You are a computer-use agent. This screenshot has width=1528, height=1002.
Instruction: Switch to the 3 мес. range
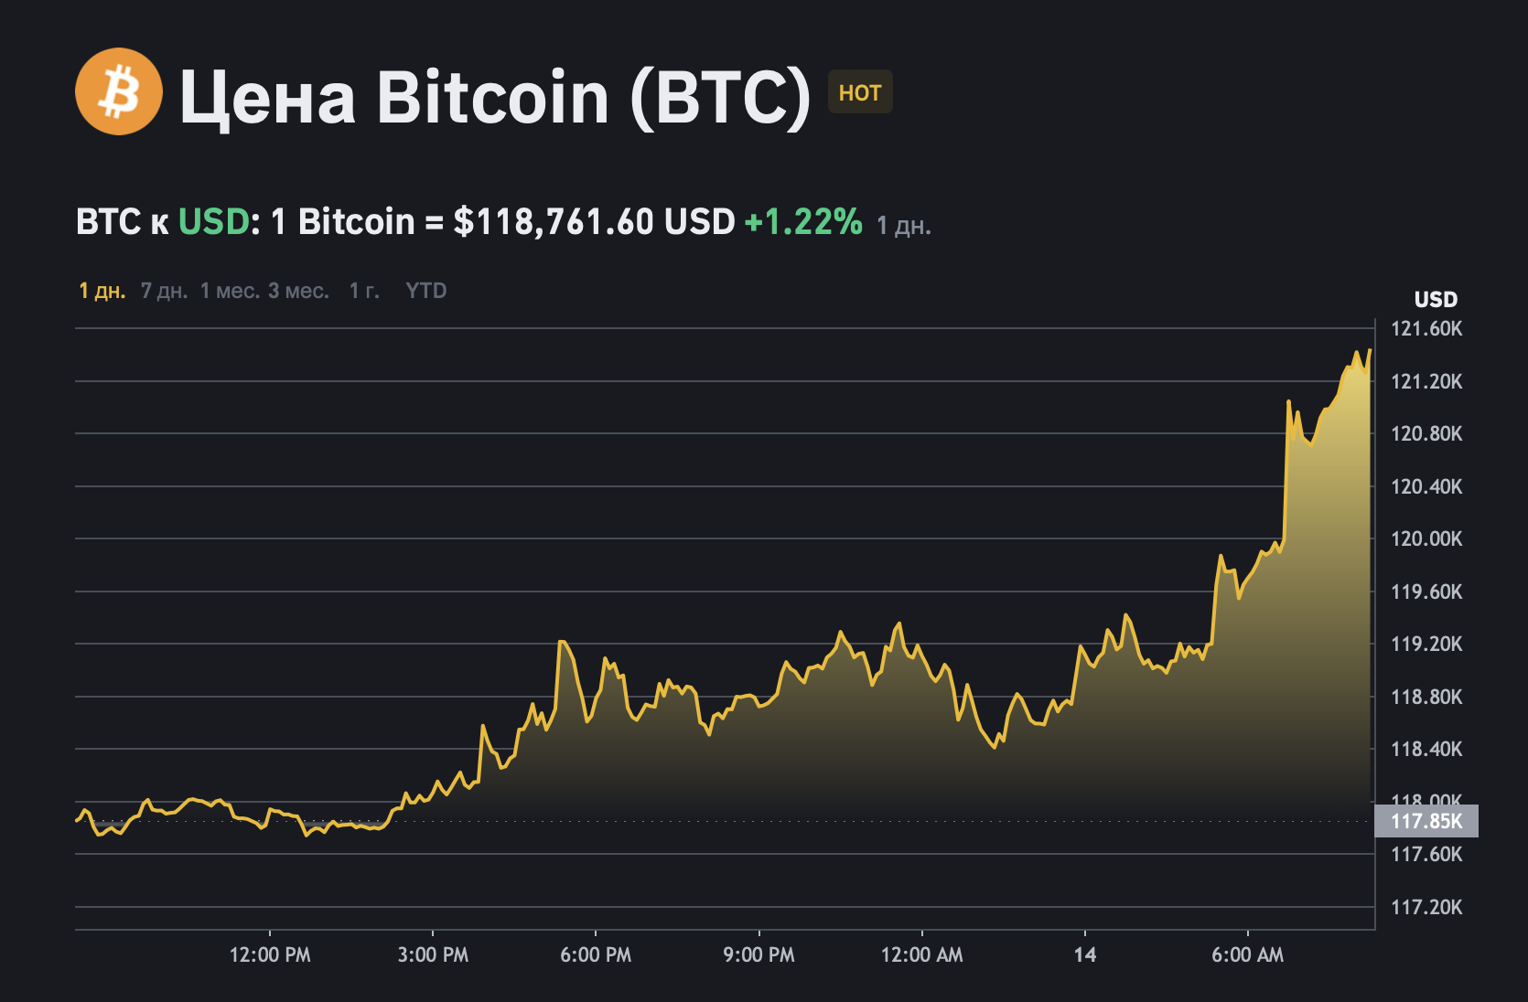[x=298, y=291]
